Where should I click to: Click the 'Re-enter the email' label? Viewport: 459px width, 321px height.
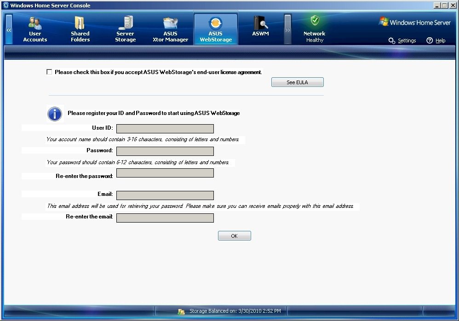89,217
